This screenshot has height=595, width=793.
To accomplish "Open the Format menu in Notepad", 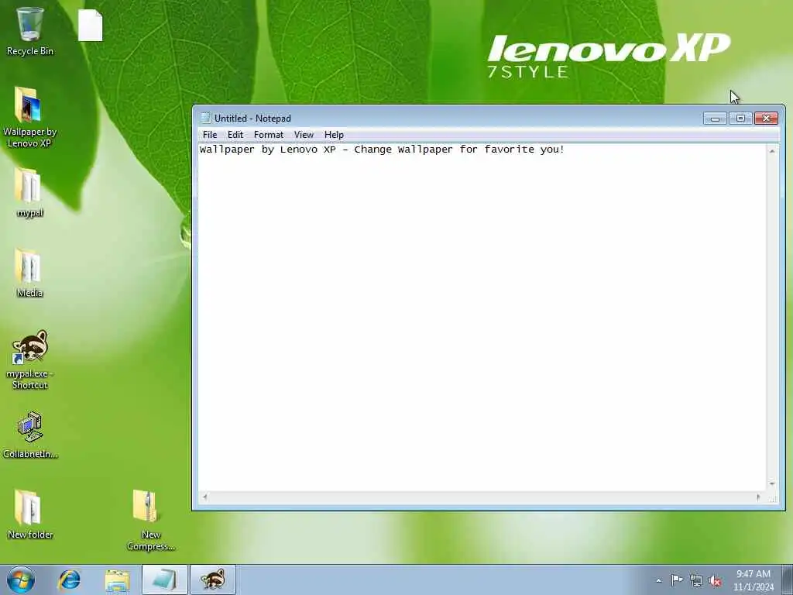I will [x=269, y=135].
